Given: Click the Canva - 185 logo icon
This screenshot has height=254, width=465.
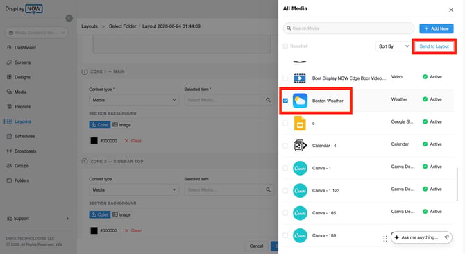Looking at the screenshot, I should pyautogui.click(x=300, y=213).
